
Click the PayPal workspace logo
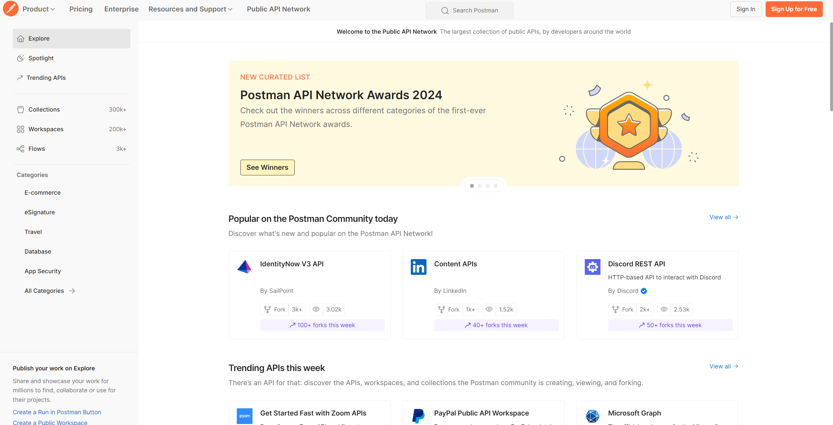(418, 416)
